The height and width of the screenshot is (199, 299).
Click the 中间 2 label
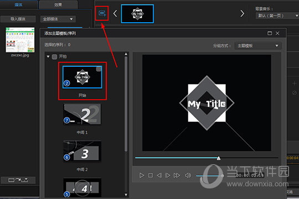(82, 170)
